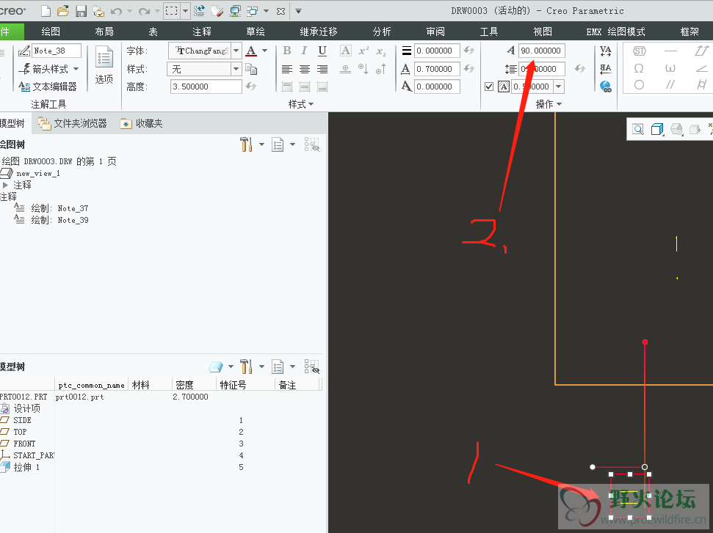Click the model display style cube icon
The image size is (713, 533).
point(657,129)
